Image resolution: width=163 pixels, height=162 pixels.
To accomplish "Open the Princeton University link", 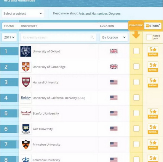I will point(46,144).
